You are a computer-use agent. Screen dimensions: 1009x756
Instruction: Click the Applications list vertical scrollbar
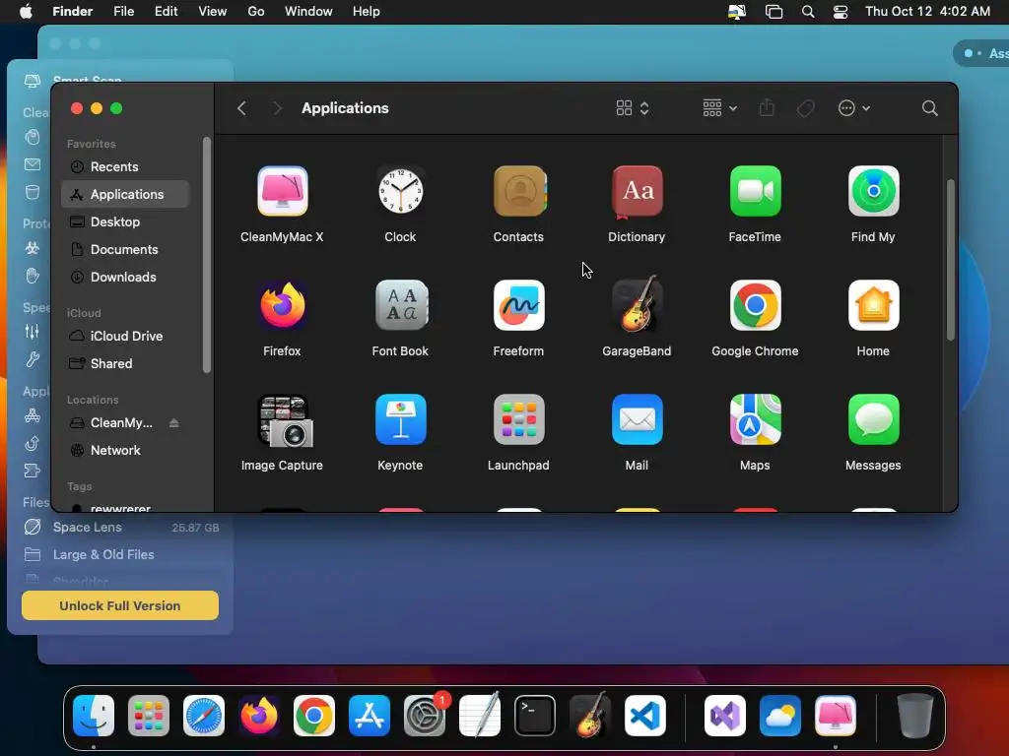tap(951, 260)
